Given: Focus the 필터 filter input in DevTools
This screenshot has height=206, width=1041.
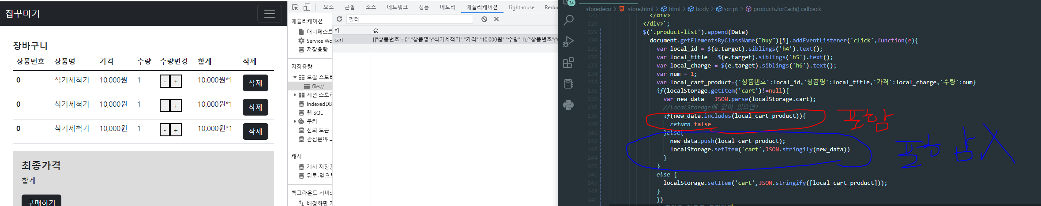Looking at the screenshot, I should click(x=410, y=19).
